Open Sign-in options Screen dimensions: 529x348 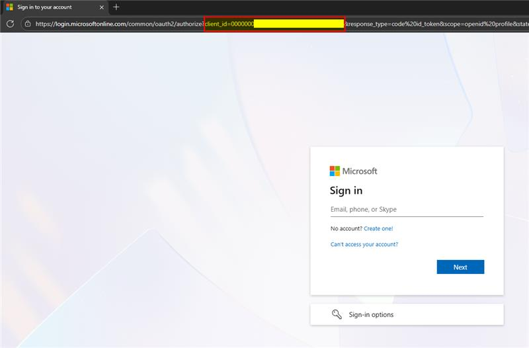click(407, 314)
